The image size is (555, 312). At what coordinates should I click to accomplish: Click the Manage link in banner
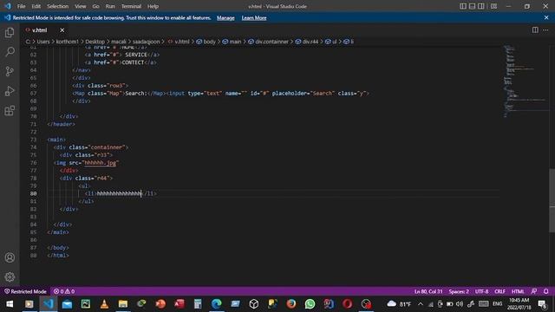[225, 17]
